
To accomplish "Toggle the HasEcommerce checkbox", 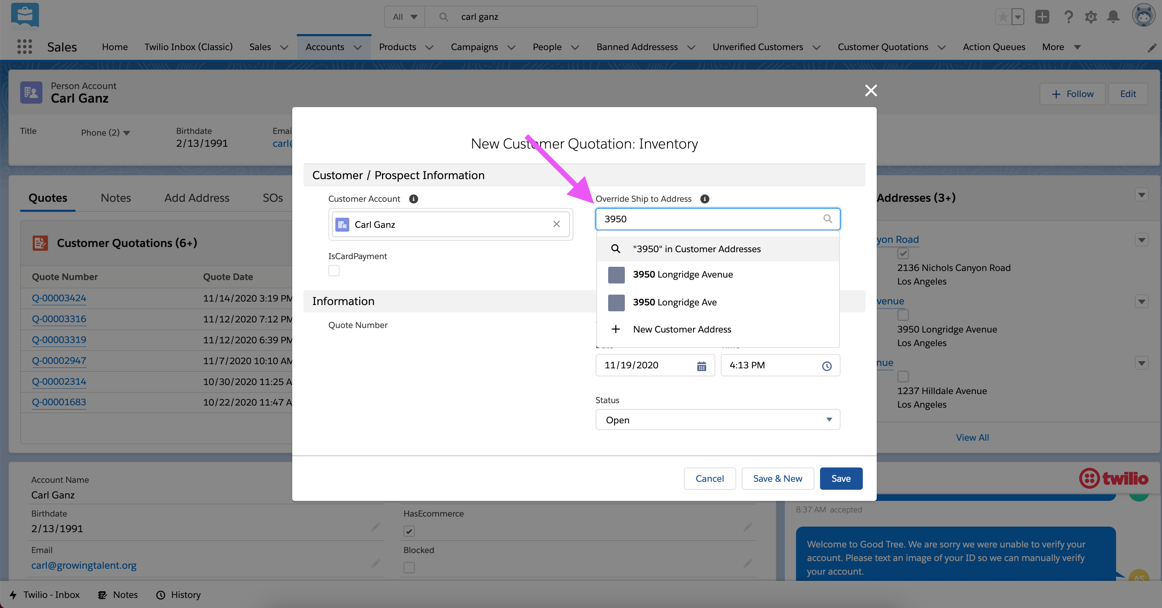I will (409, 531).
